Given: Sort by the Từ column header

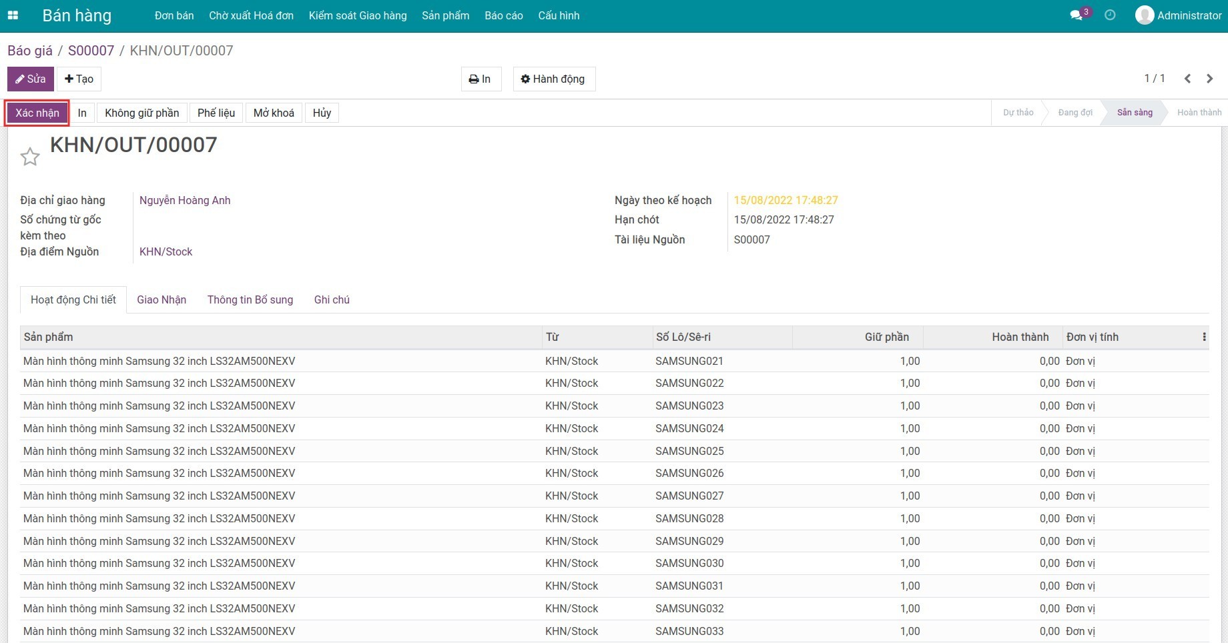Looking at the screenshot, I should click(597, 337).
